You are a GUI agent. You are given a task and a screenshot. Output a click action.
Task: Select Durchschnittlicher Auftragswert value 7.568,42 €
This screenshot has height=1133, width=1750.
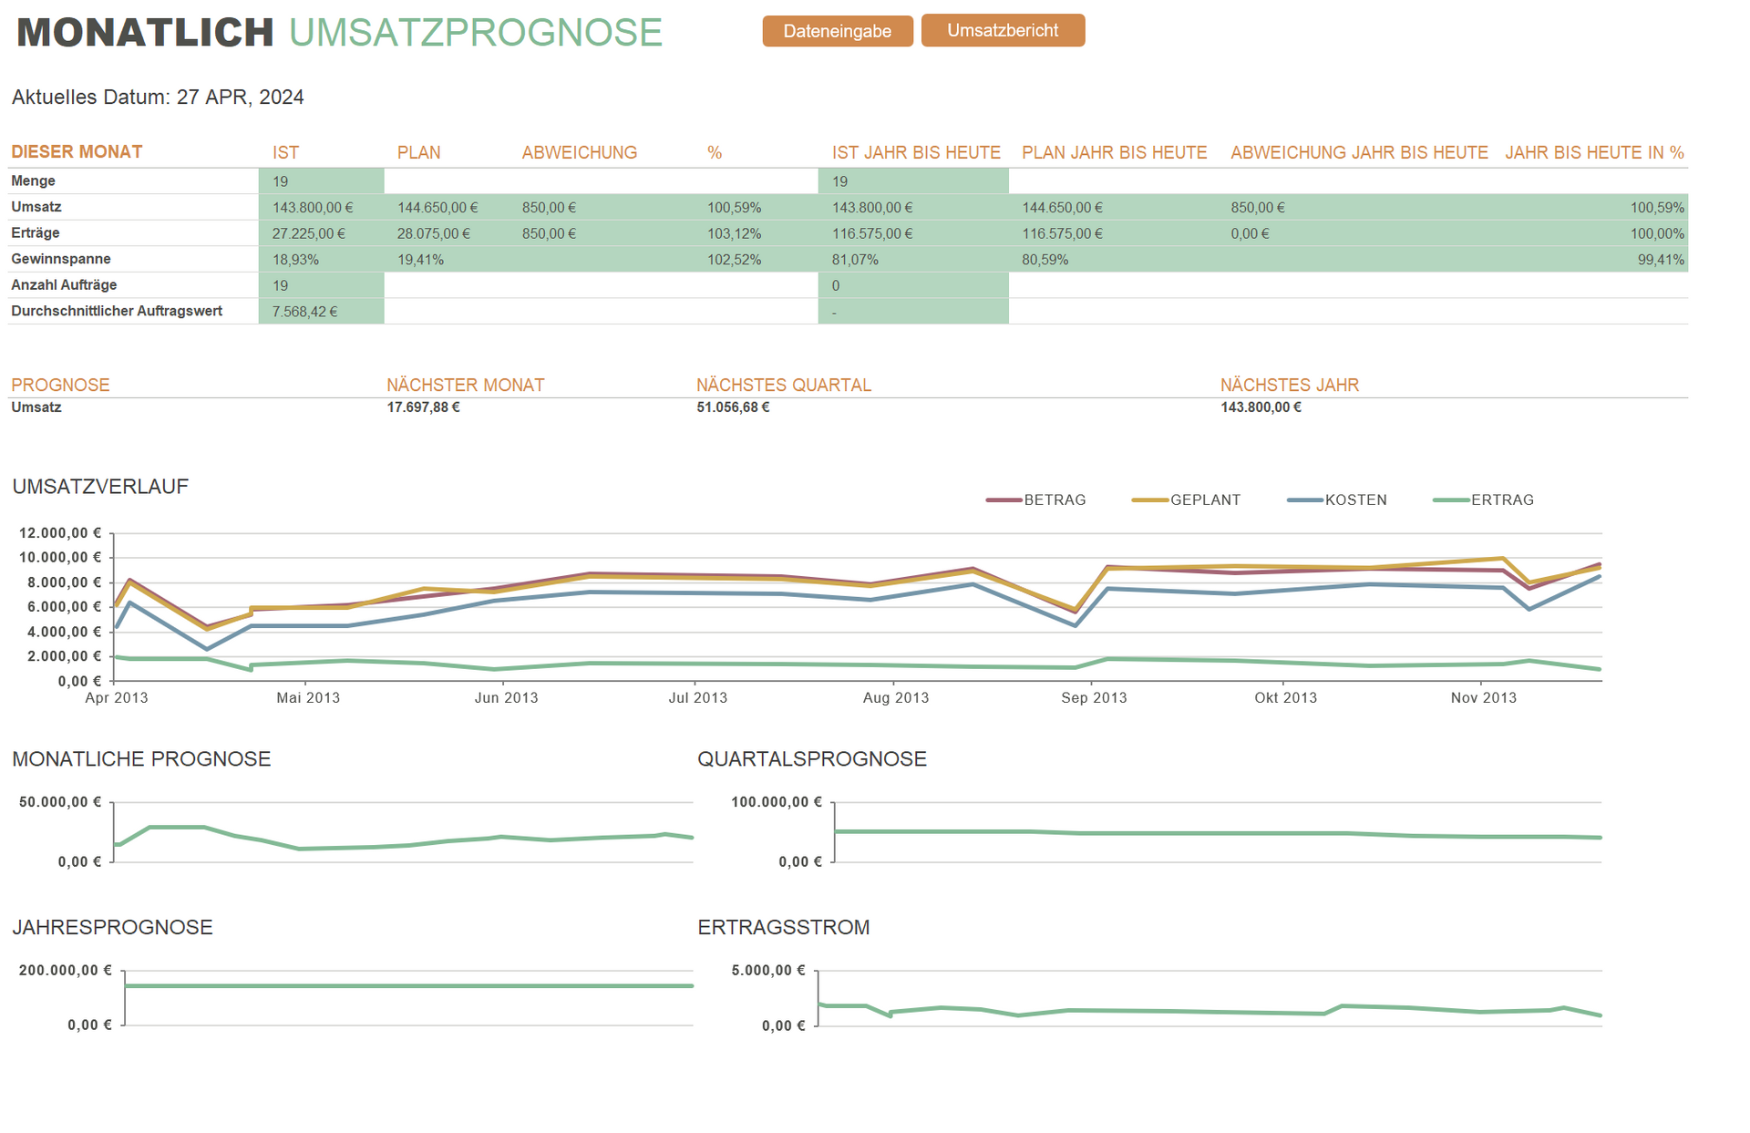tap(305, 312)
